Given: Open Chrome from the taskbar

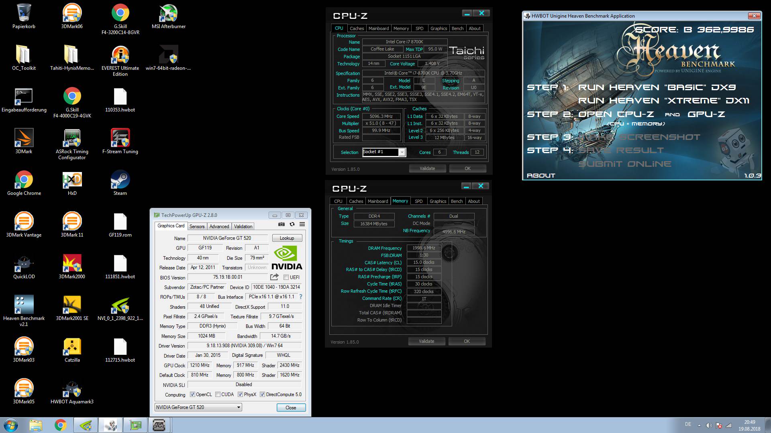Looking at the screenshot, I should (x=60, y=425).
